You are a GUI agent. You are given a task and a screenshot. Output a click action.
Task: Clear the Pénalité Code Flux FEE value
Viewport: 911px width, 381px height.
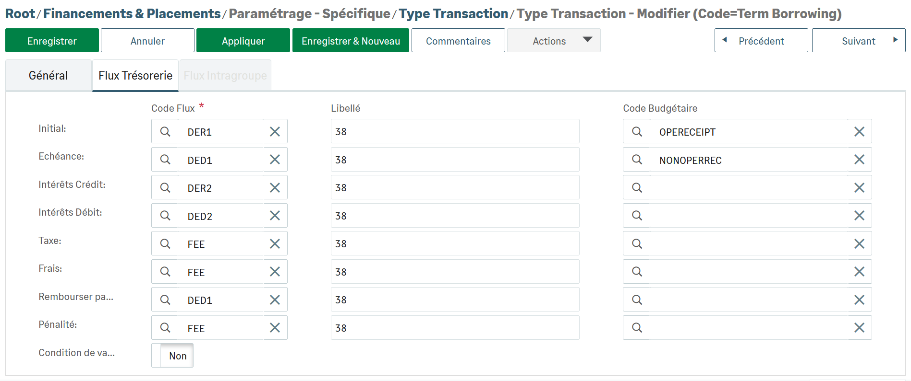coord(275,328)
